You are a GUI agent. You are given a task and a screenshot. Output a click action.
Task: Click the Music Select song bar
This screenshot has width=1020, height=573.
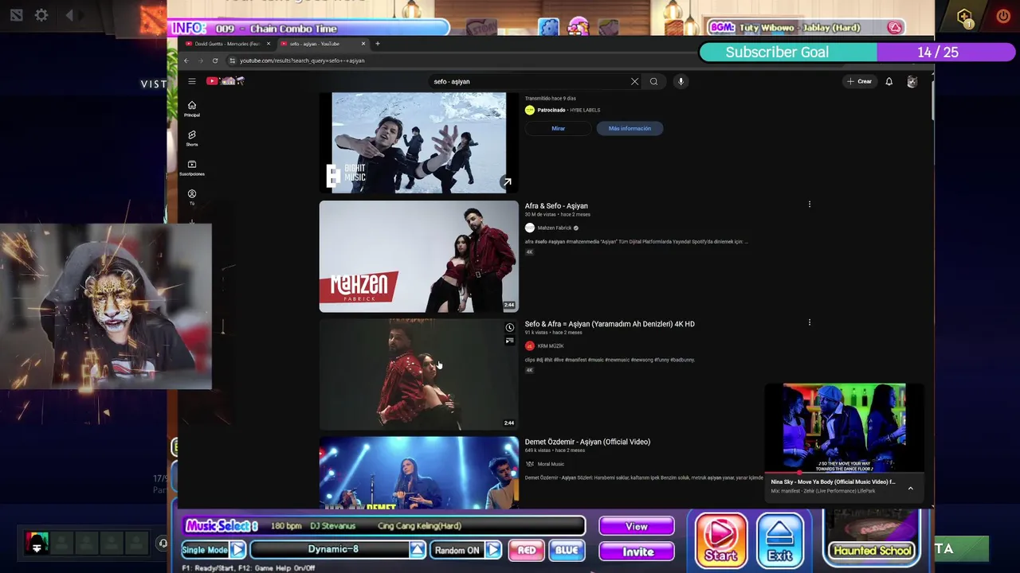click(x=384, y=526)
